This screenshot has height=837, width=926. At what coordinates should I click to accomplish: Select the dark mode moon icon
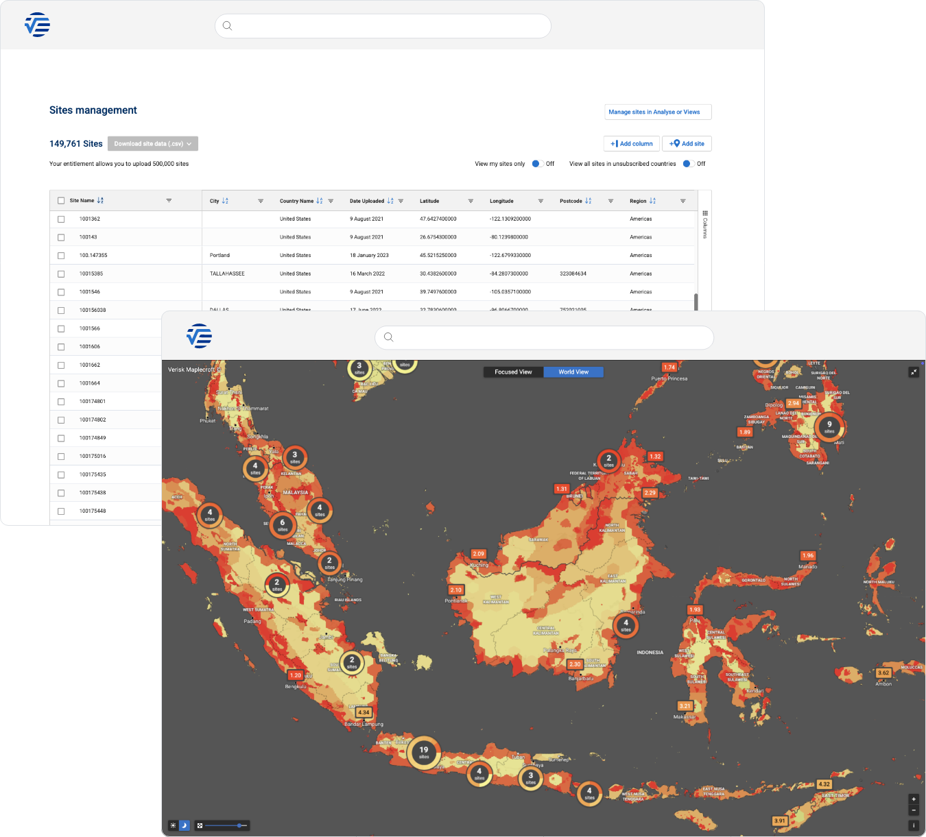(184, 825)
